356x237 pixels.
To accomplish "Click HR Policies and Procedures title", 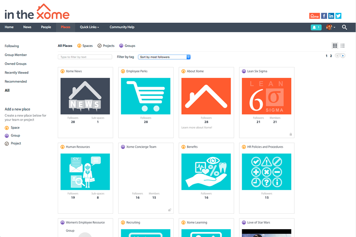I will tap(265, 147).
